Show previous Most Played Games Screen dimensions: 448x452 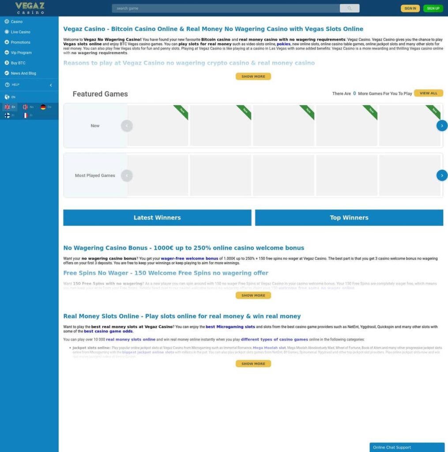(127, 175)
